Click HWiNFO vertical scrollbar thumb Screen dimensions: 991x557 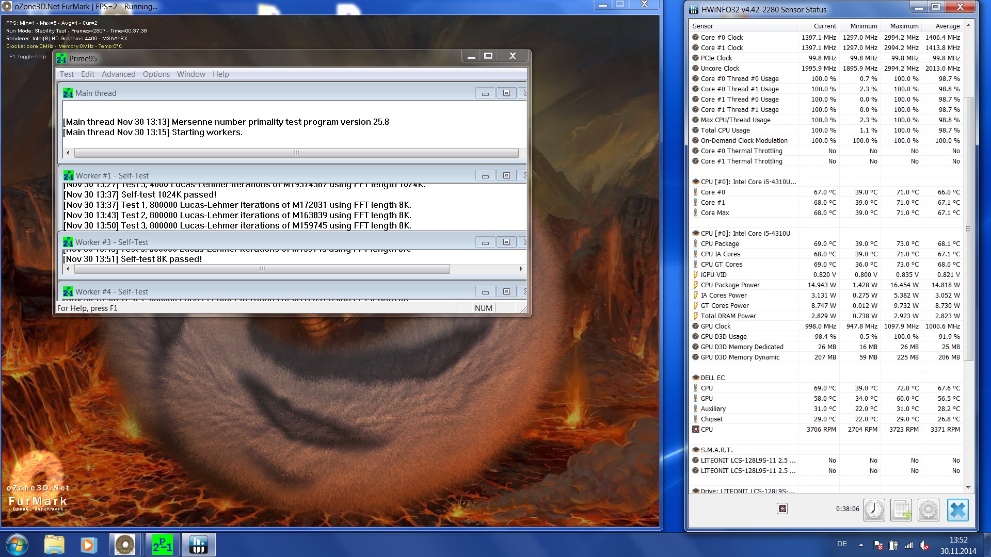[968, 229]
